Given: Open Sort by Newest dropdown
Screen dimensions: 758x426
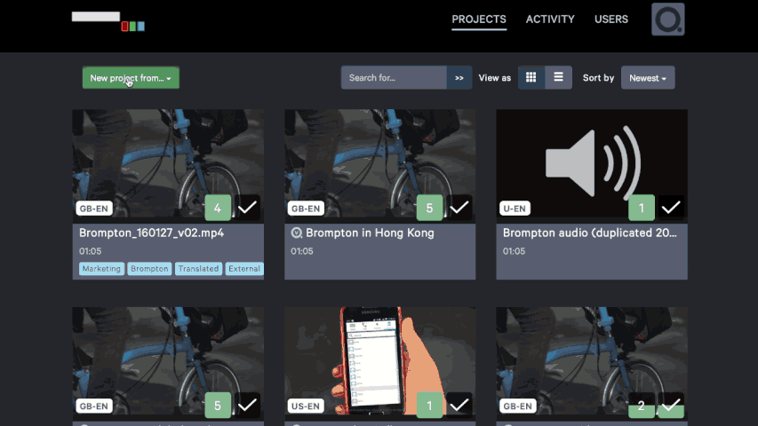Looking at the screenshot, I should coord(648,78).
